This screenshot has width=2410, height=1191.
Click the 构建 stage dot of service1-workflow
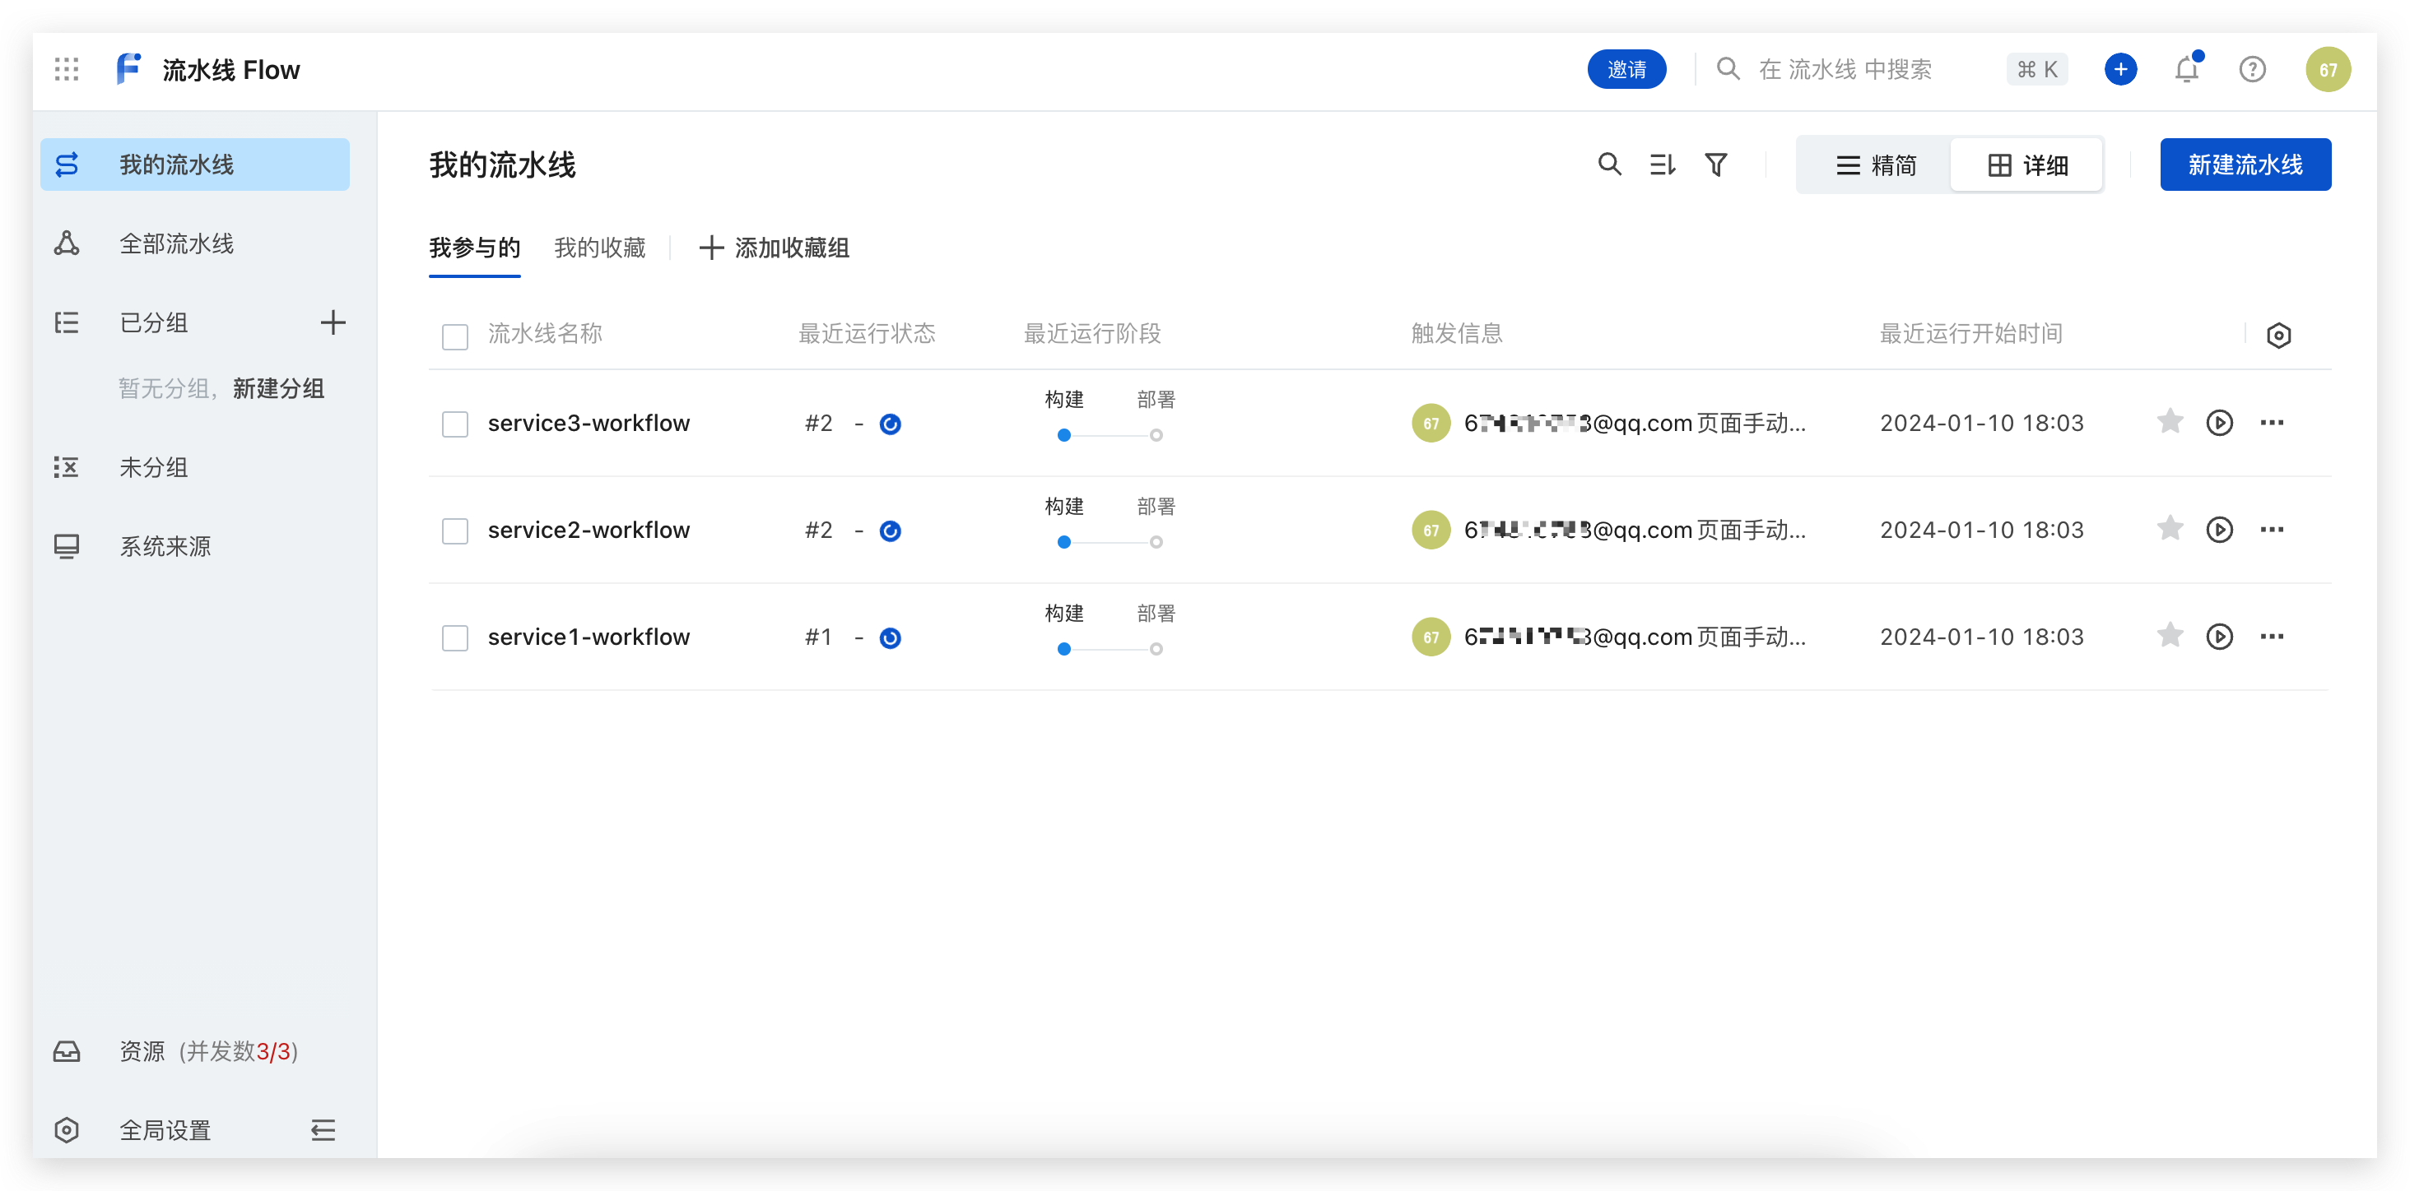[x=1063, y=649]
